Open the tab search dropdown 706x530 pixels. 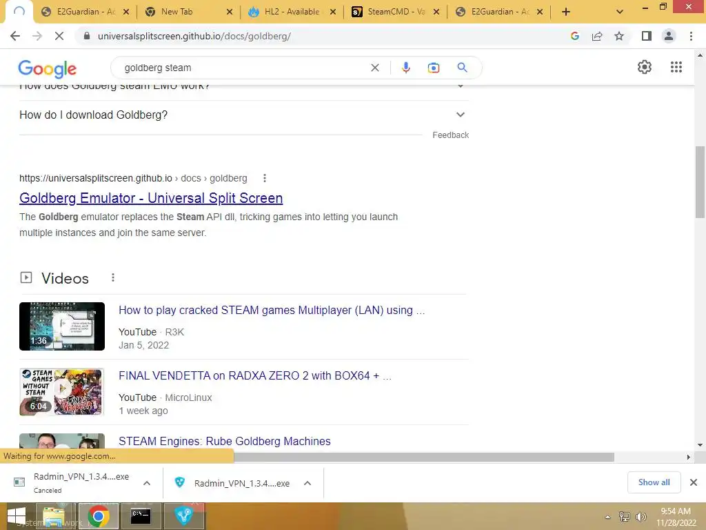coord(620,12)
